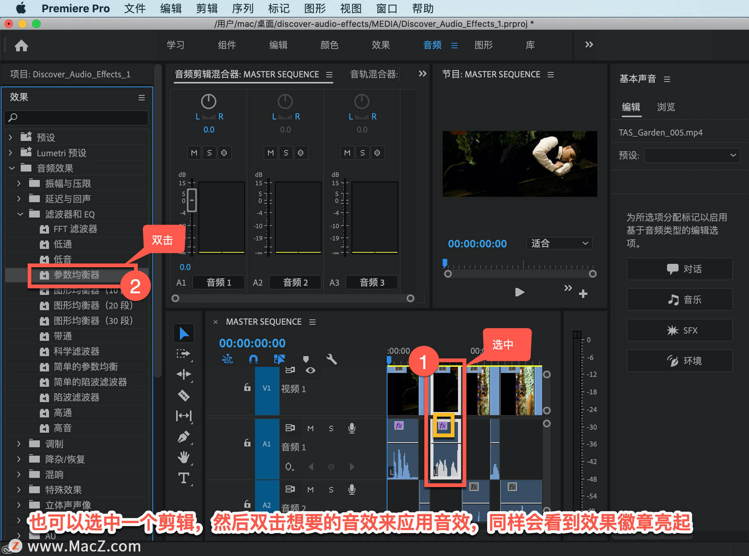749x556 pixels.
Task: Click the 对话 audio type button
Action: (x=680, y=269)
